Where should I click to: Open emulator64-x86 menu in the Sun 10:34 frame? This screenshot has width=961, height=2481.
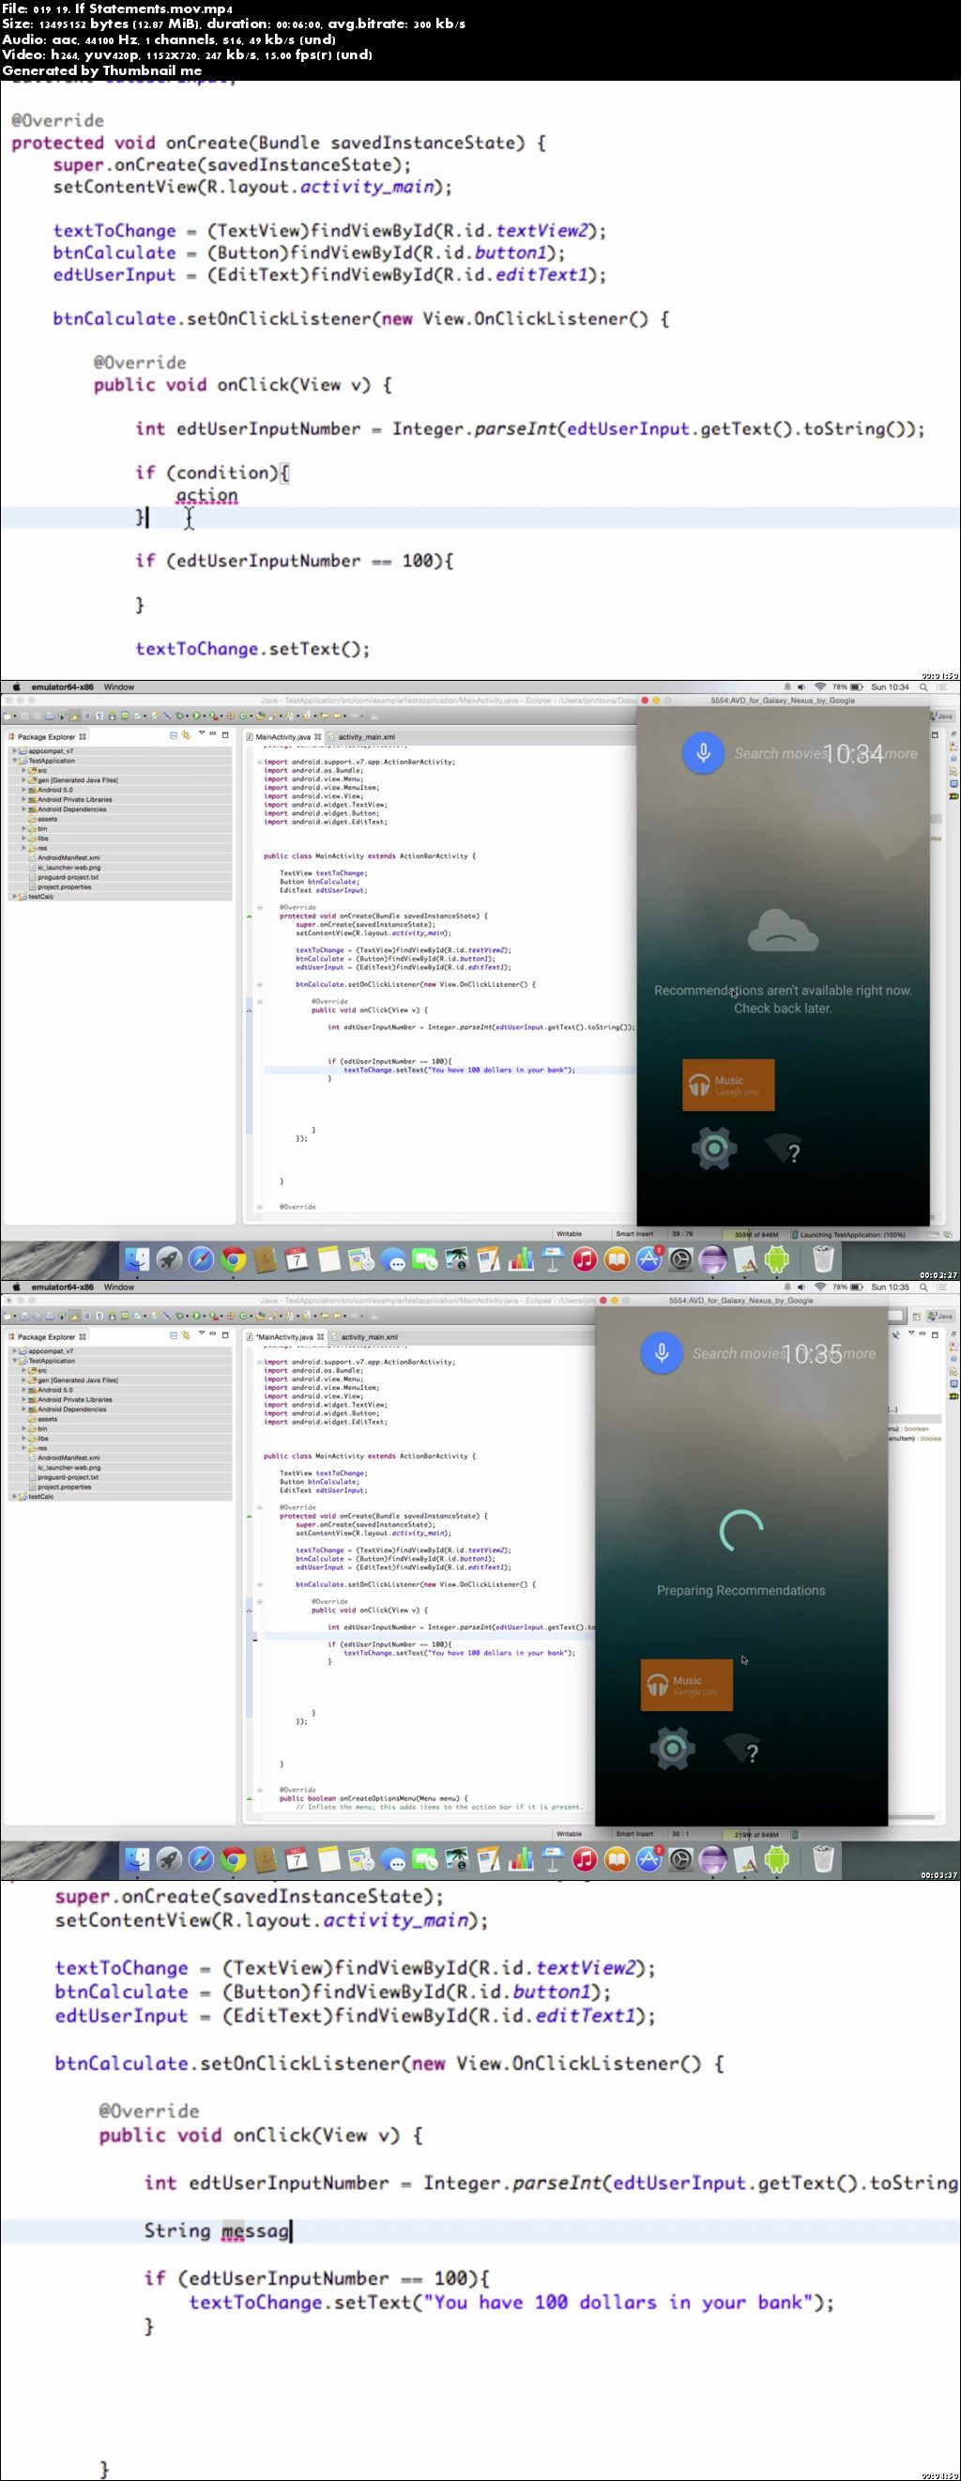(x=63, y=686)
